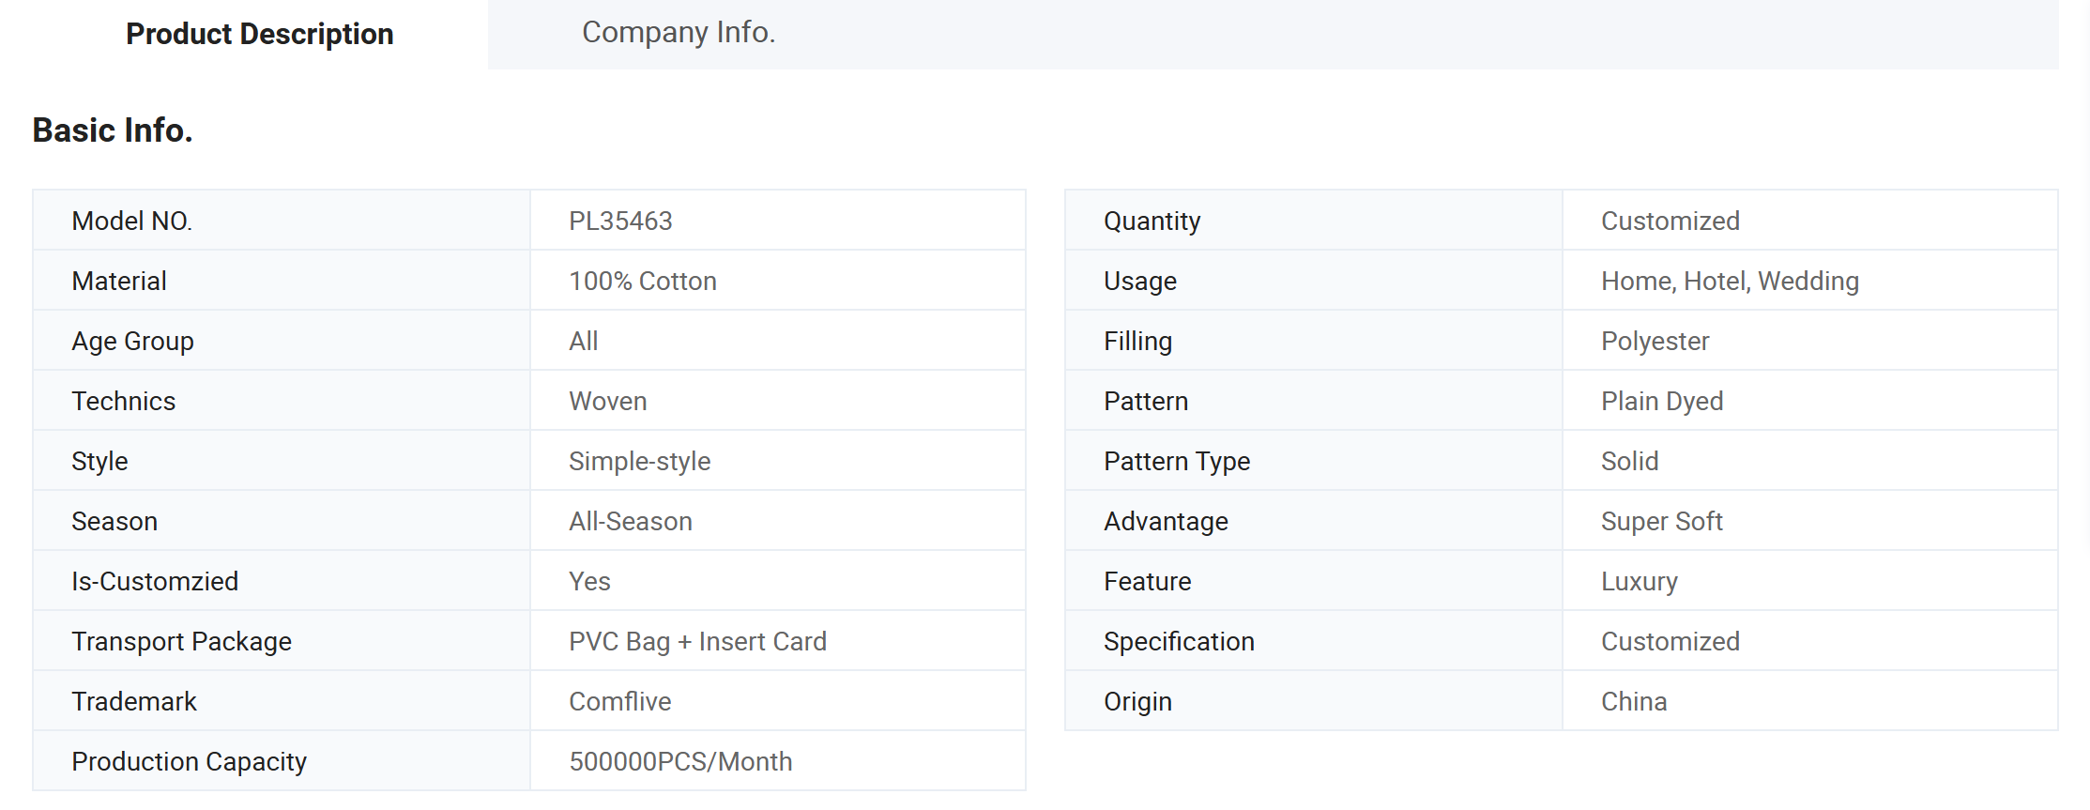2090x810 pixels.
Task: Click the Plain Dyed pattern value
Action: [x=1662, y=401]
